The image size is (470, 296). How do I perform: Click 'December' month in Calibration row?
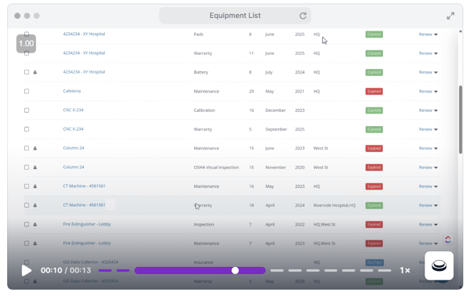pos(276,110)
